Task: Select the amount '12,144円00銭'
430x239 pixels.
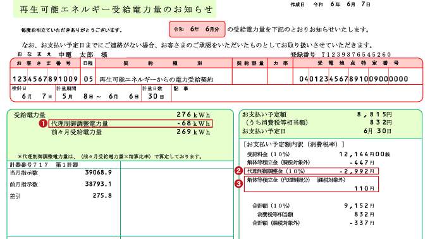Action: click(364, 154)
